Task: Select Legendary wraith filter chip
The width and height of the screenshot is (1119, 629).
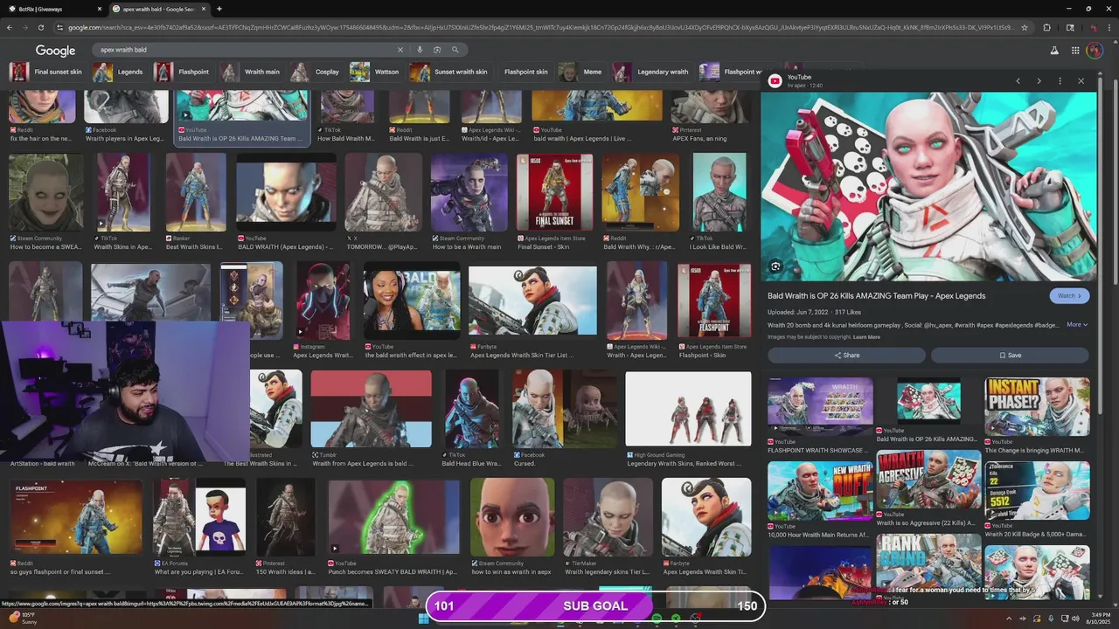Action: [652, 72]
